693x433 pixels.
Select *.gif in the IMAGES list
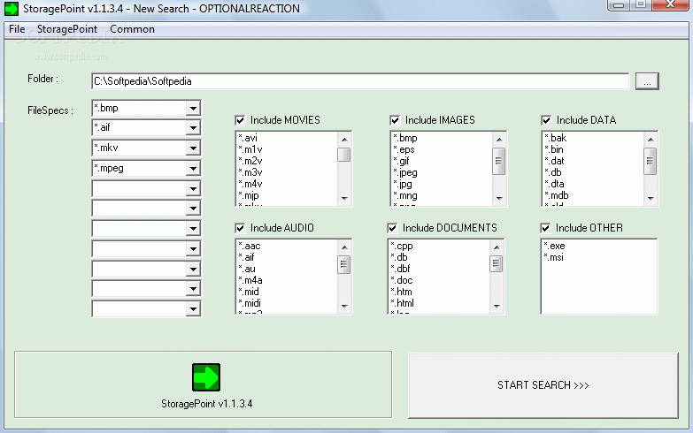(x=401, y=161)
